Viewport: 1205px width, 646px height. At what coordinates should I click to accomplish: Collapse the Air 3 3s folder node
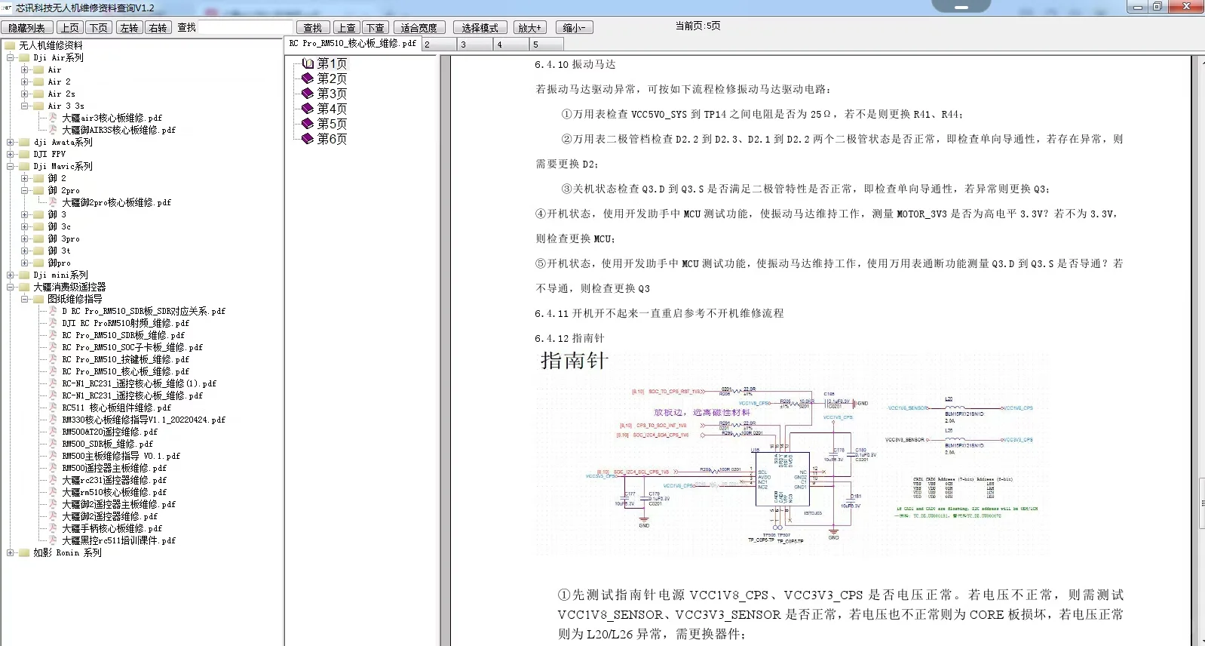(x=25, y=106)
